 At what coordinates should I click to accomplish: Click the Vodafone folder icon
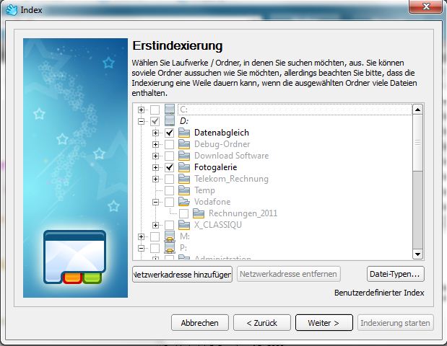(x=184, y=202)
